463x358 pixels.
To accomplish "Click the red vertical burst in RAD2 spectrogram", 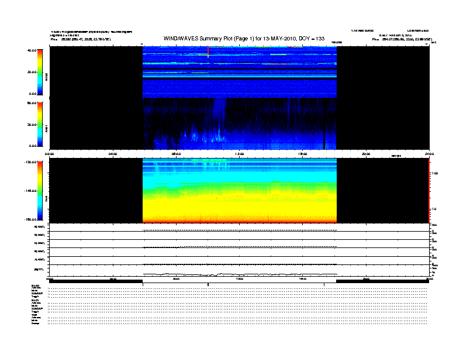I will click(208, 51).
